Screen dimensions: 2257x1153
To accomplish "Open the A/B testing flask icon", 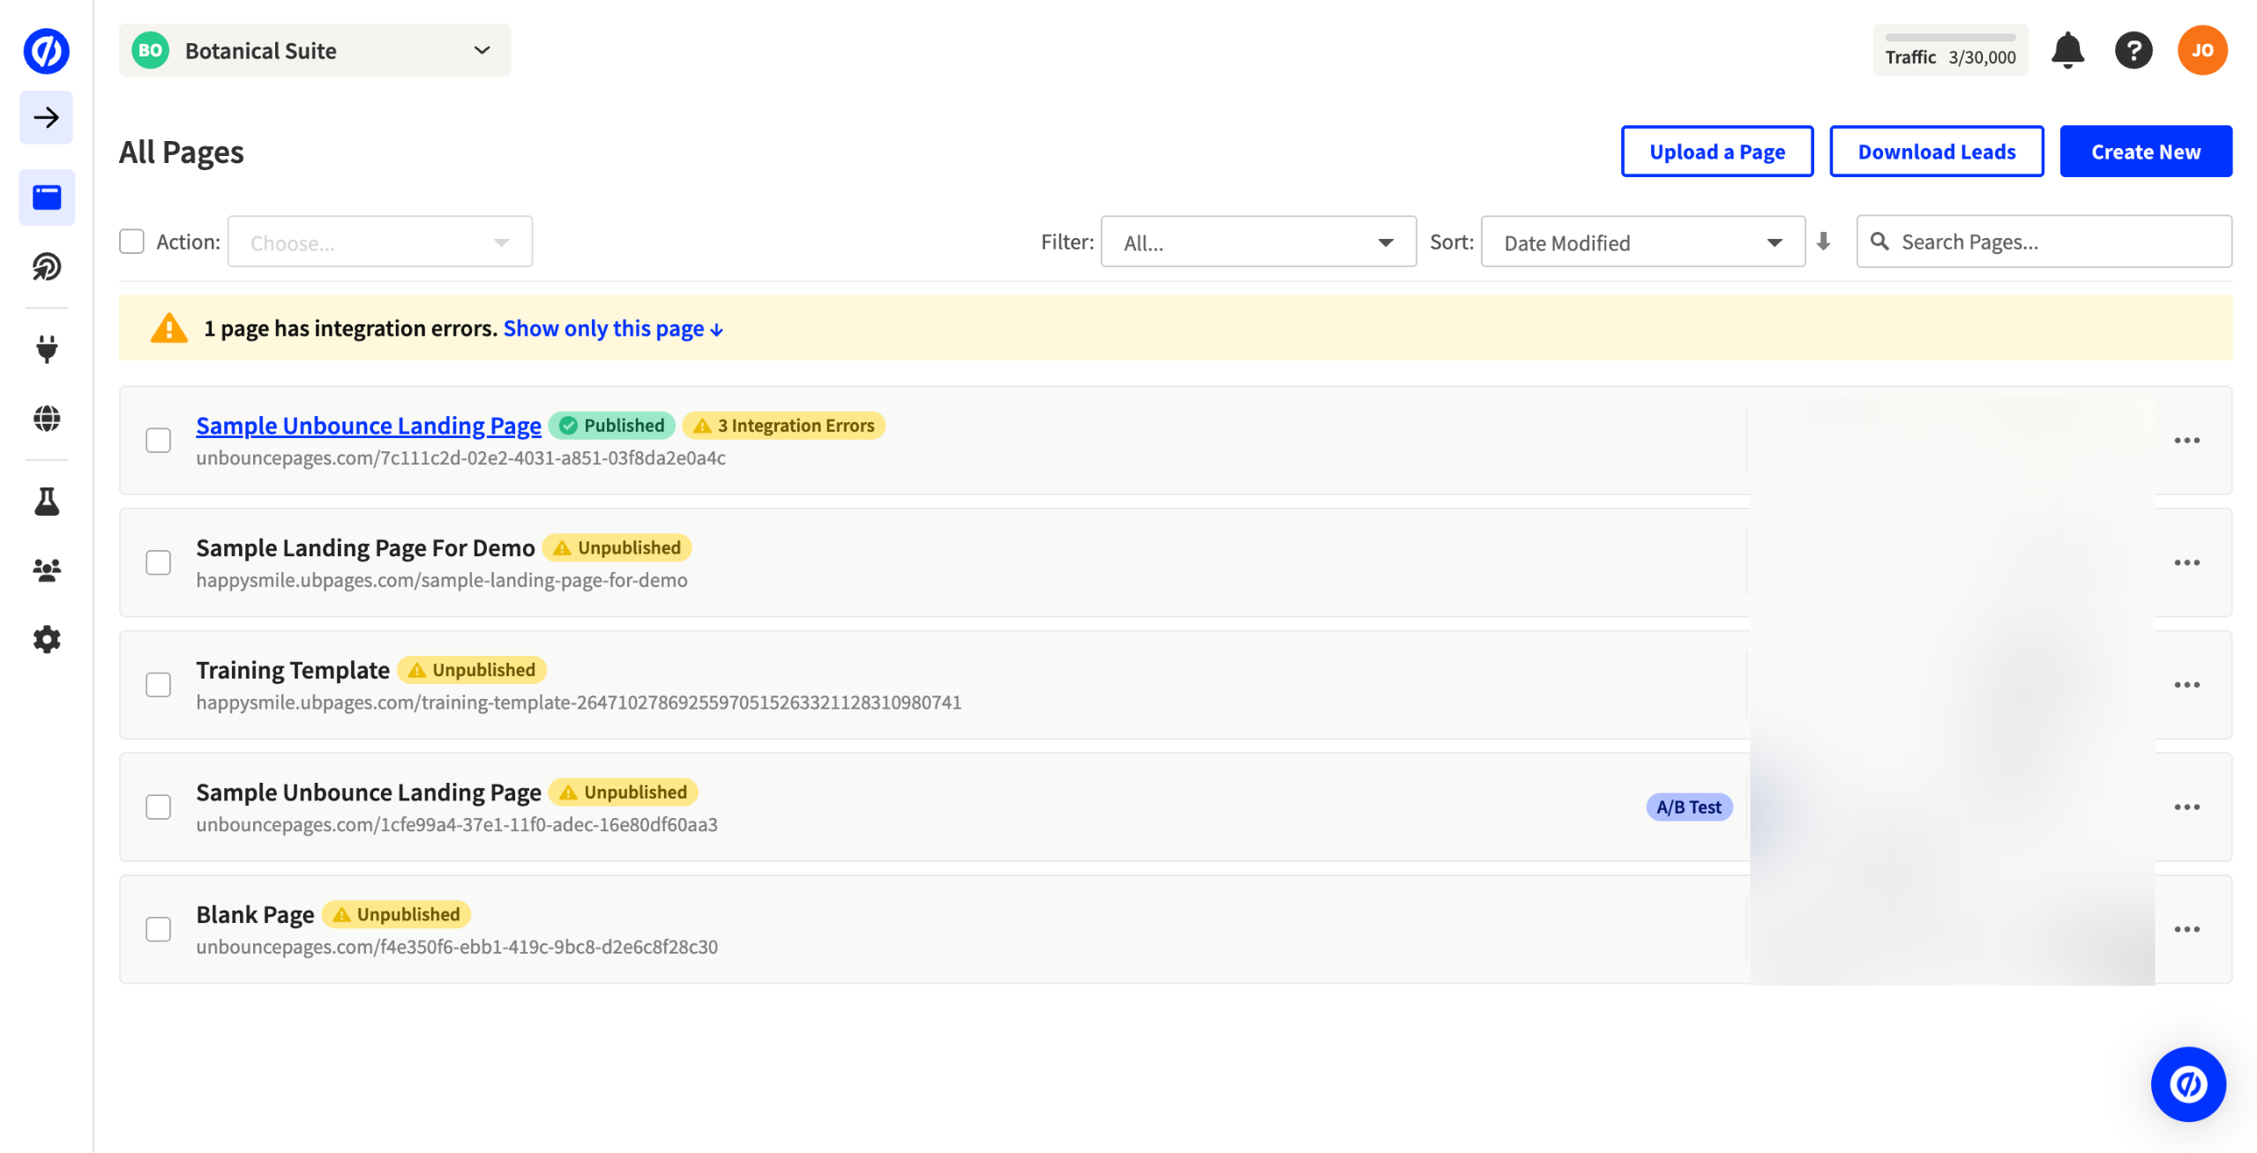I will click(46, 501).
